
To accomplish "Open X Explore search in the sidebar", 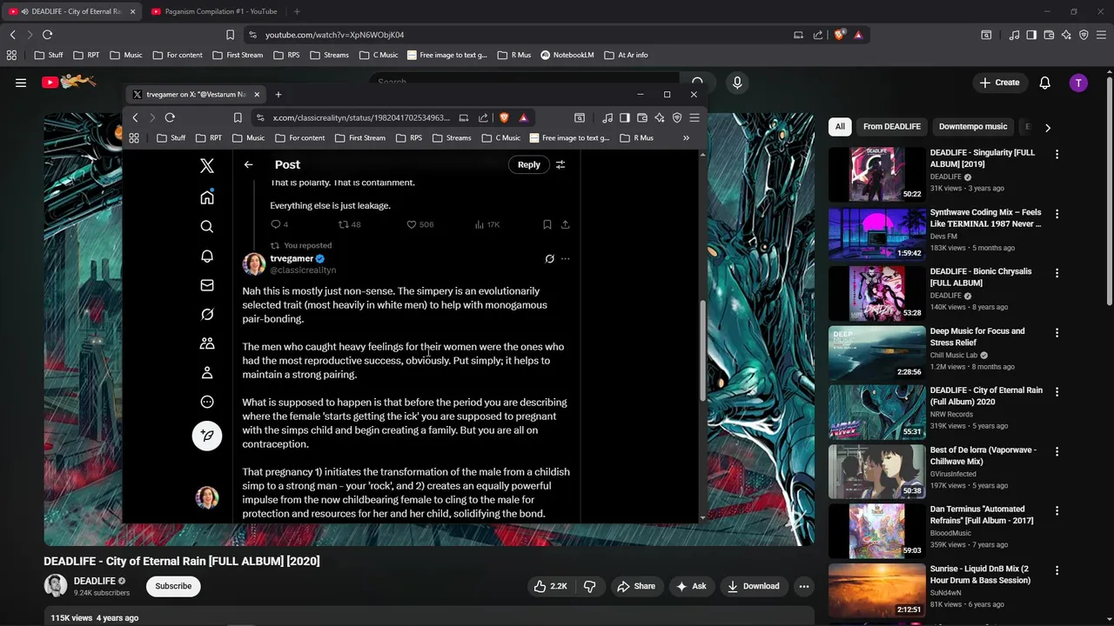I will (x=207, y=226).
